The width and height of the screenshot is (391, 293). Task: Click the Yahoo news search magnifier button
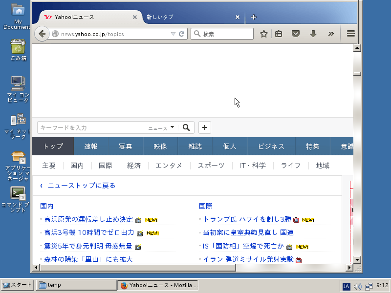(186, 127)
